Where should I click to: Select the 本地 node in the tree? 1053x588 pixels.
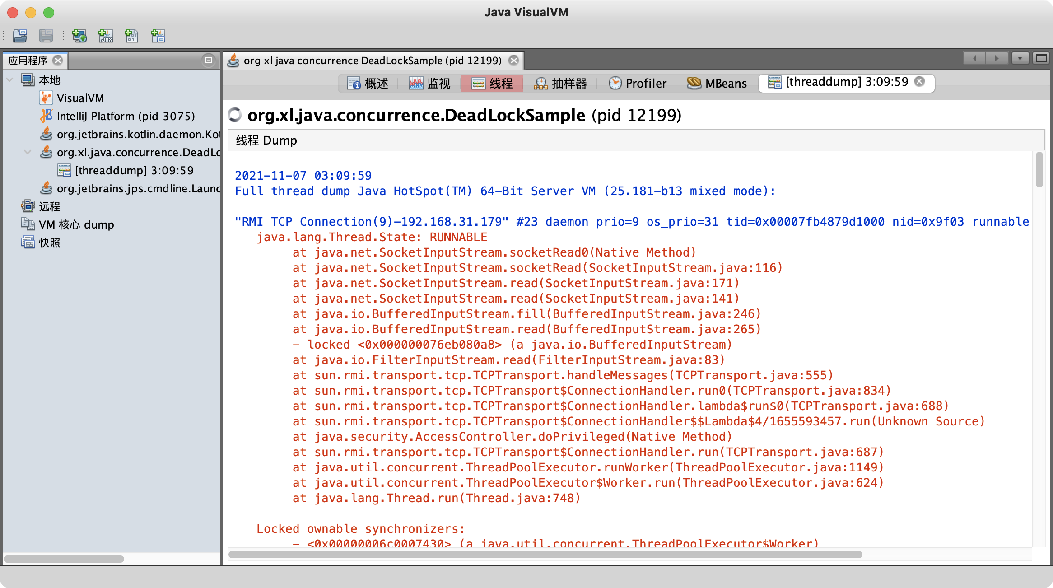coord(50,80)
